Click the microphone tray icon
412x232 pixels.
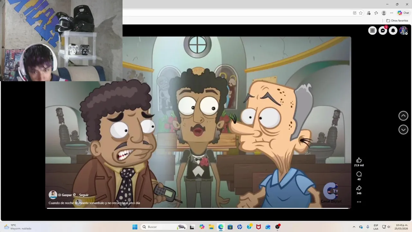[368, 227]
